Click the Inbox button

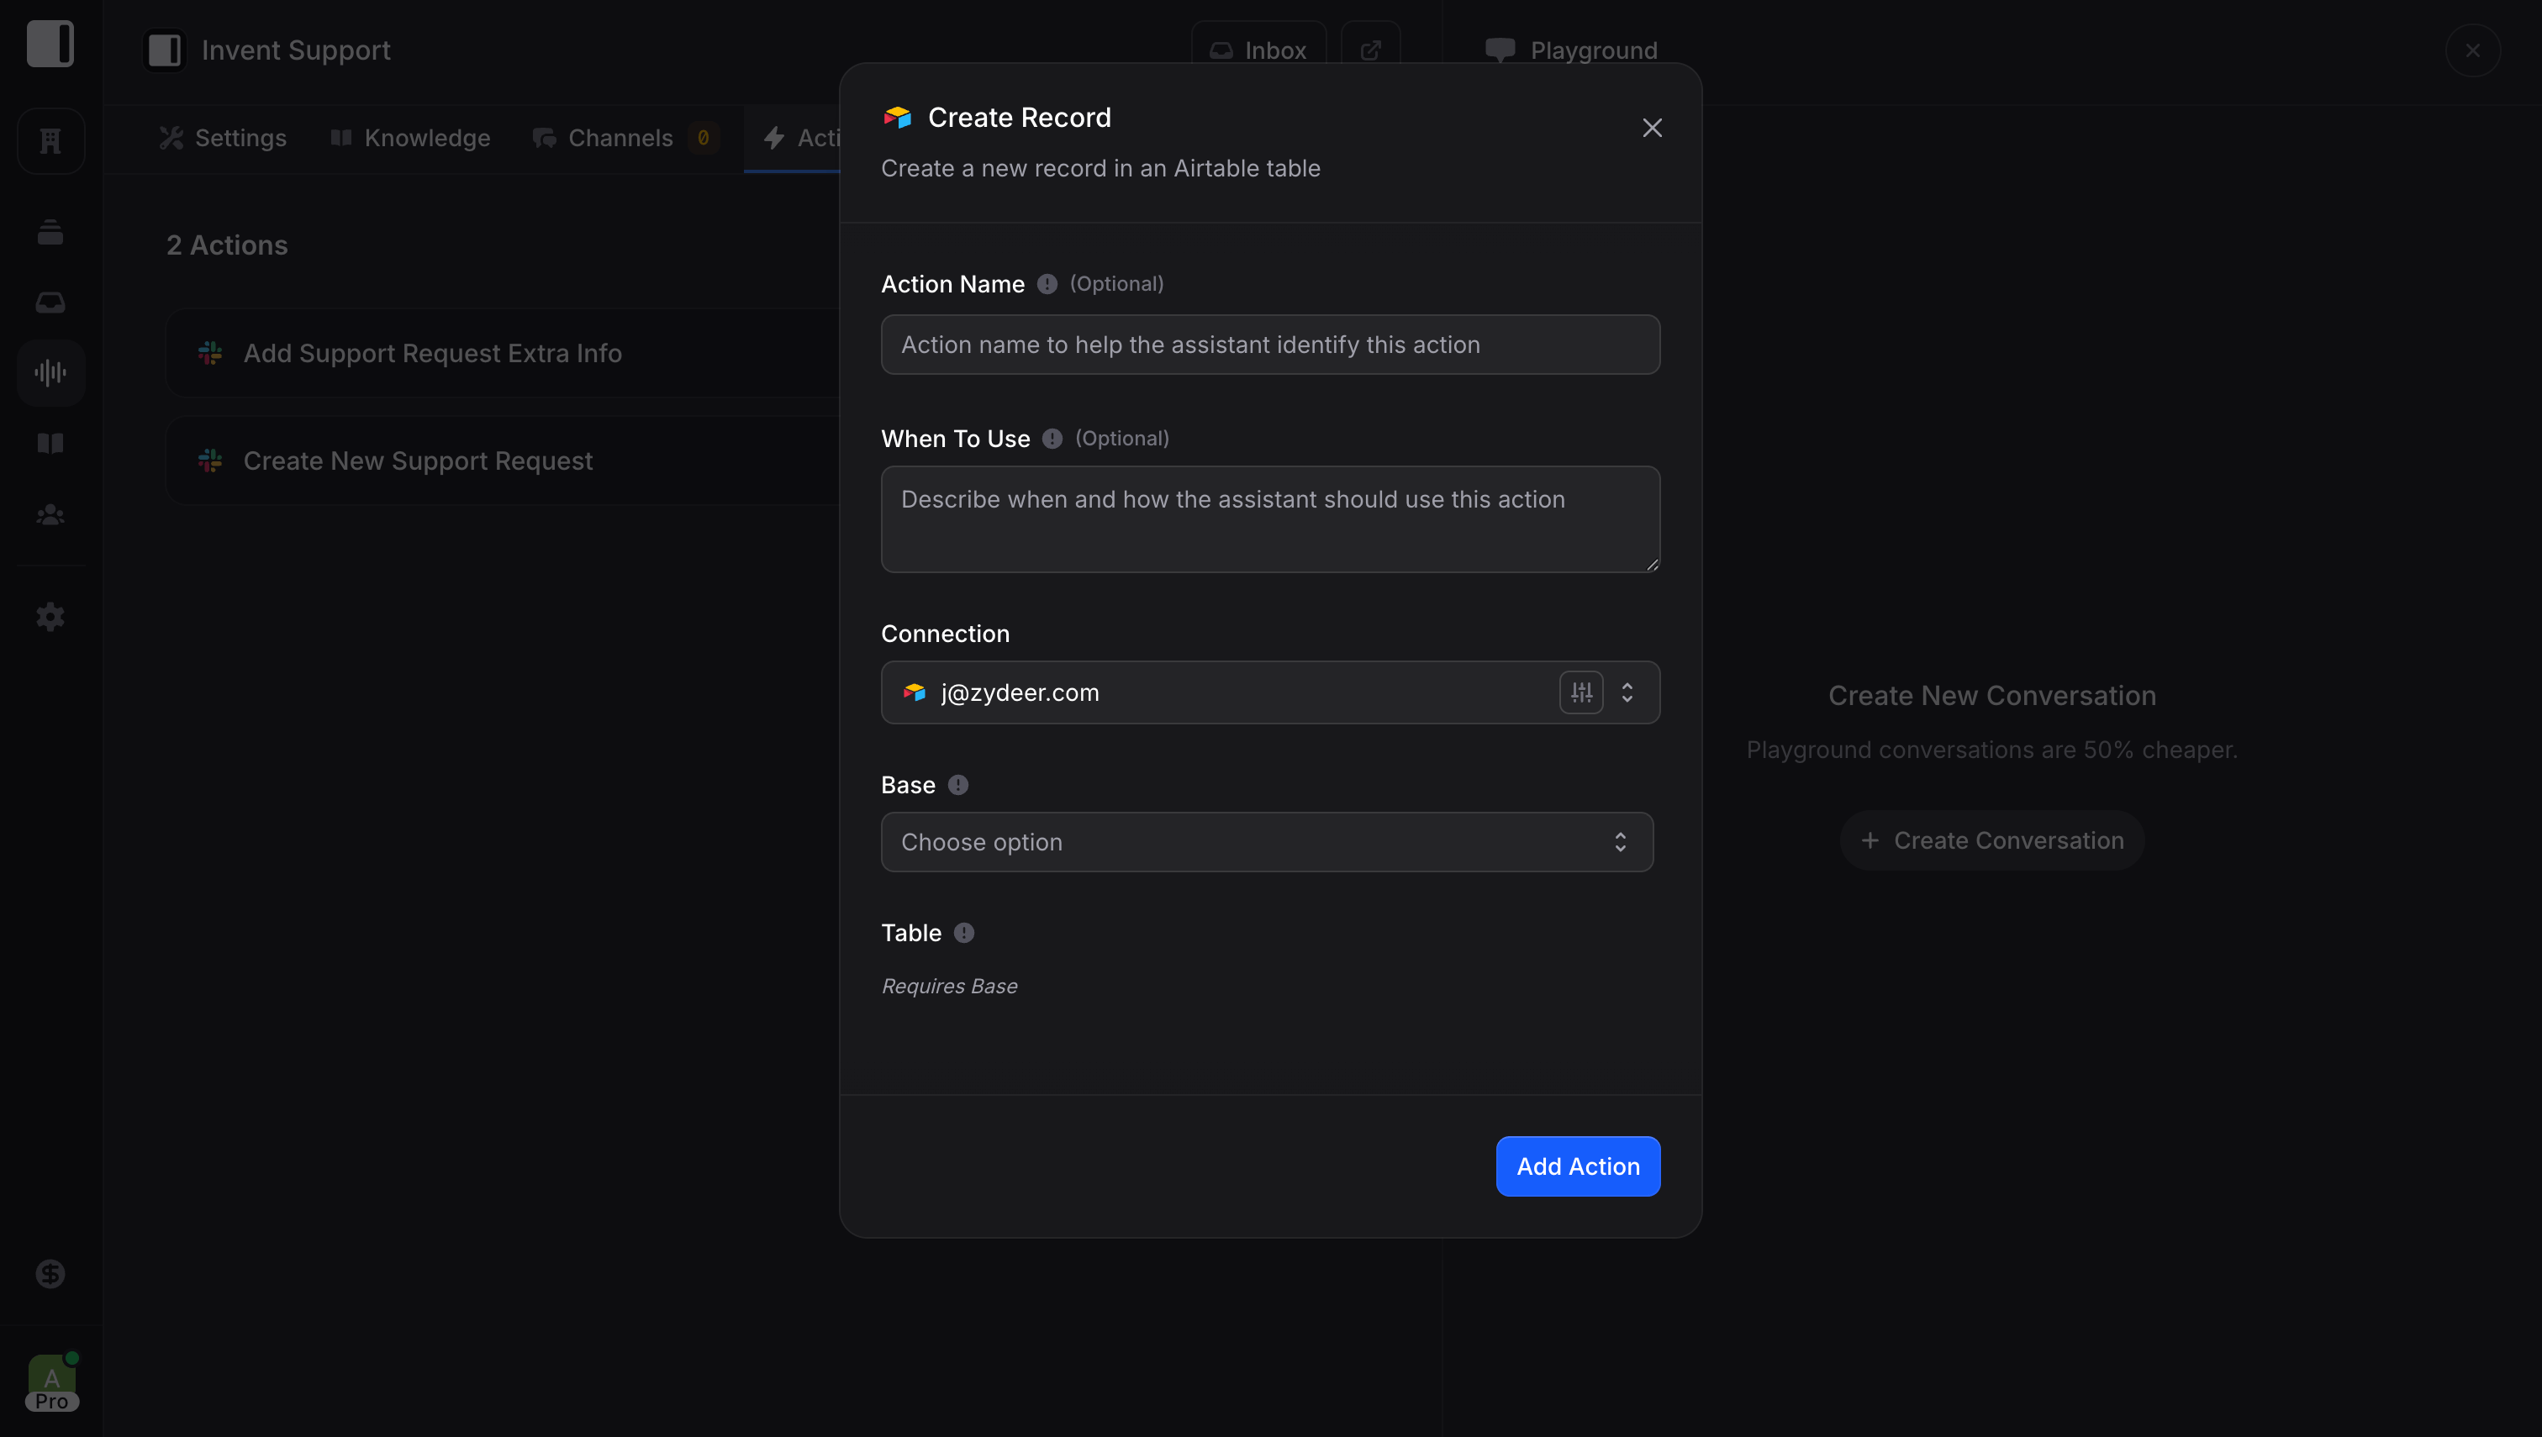coord(1258,50)
